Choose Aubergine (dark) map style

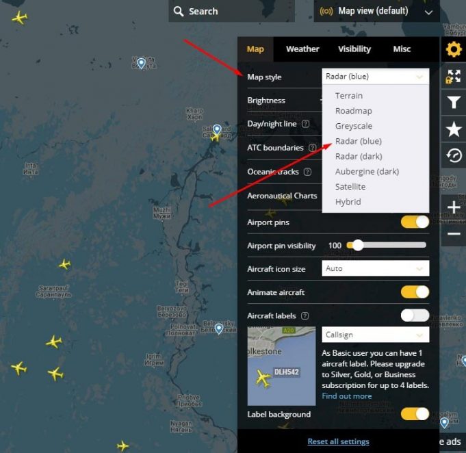367,172
